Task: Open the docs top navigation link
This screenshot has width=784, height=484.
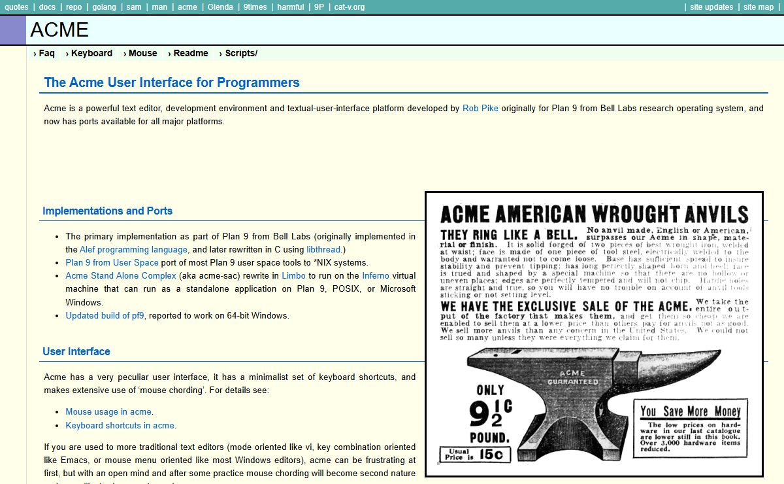Action: (47, 7)
